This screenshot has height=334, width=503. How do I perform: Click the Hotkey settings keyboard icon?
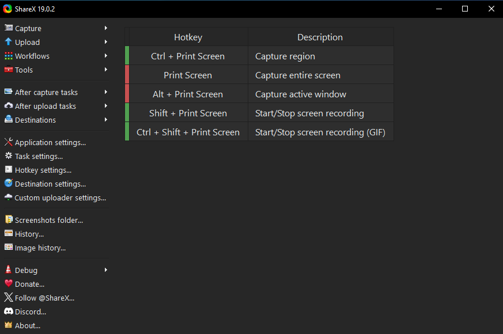[8, 170]
